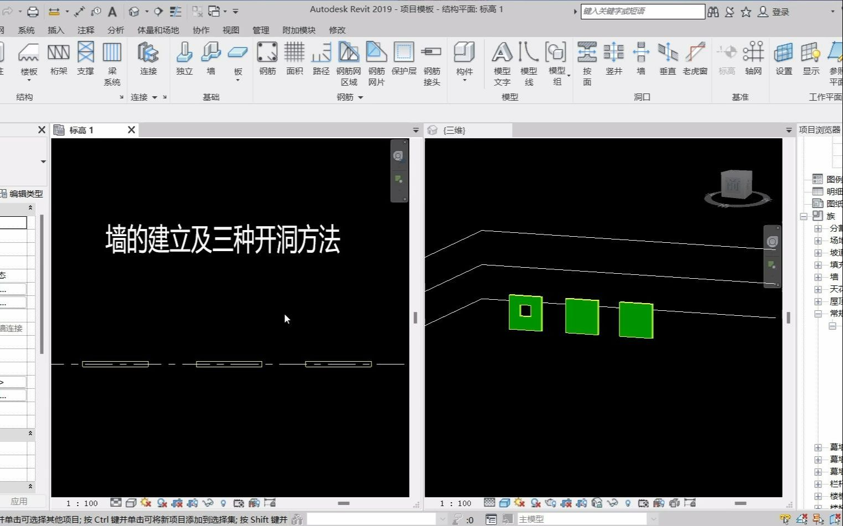Screen dimensions: 843x526
Task: Expand the 楼板 tool dropdown arrow
Action: (x=28, y=80)
